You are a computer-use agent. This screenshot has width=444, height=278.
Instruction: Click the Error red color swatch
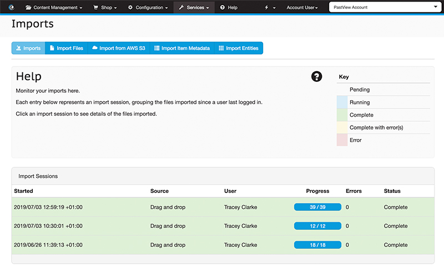(342, 140)
